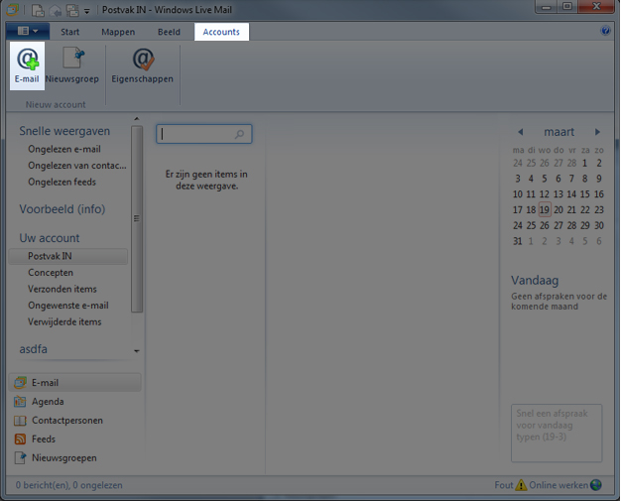Add a Nieuwsgroep account
The height and width of the screenshot is (501, 622).
tap(71, 65)
